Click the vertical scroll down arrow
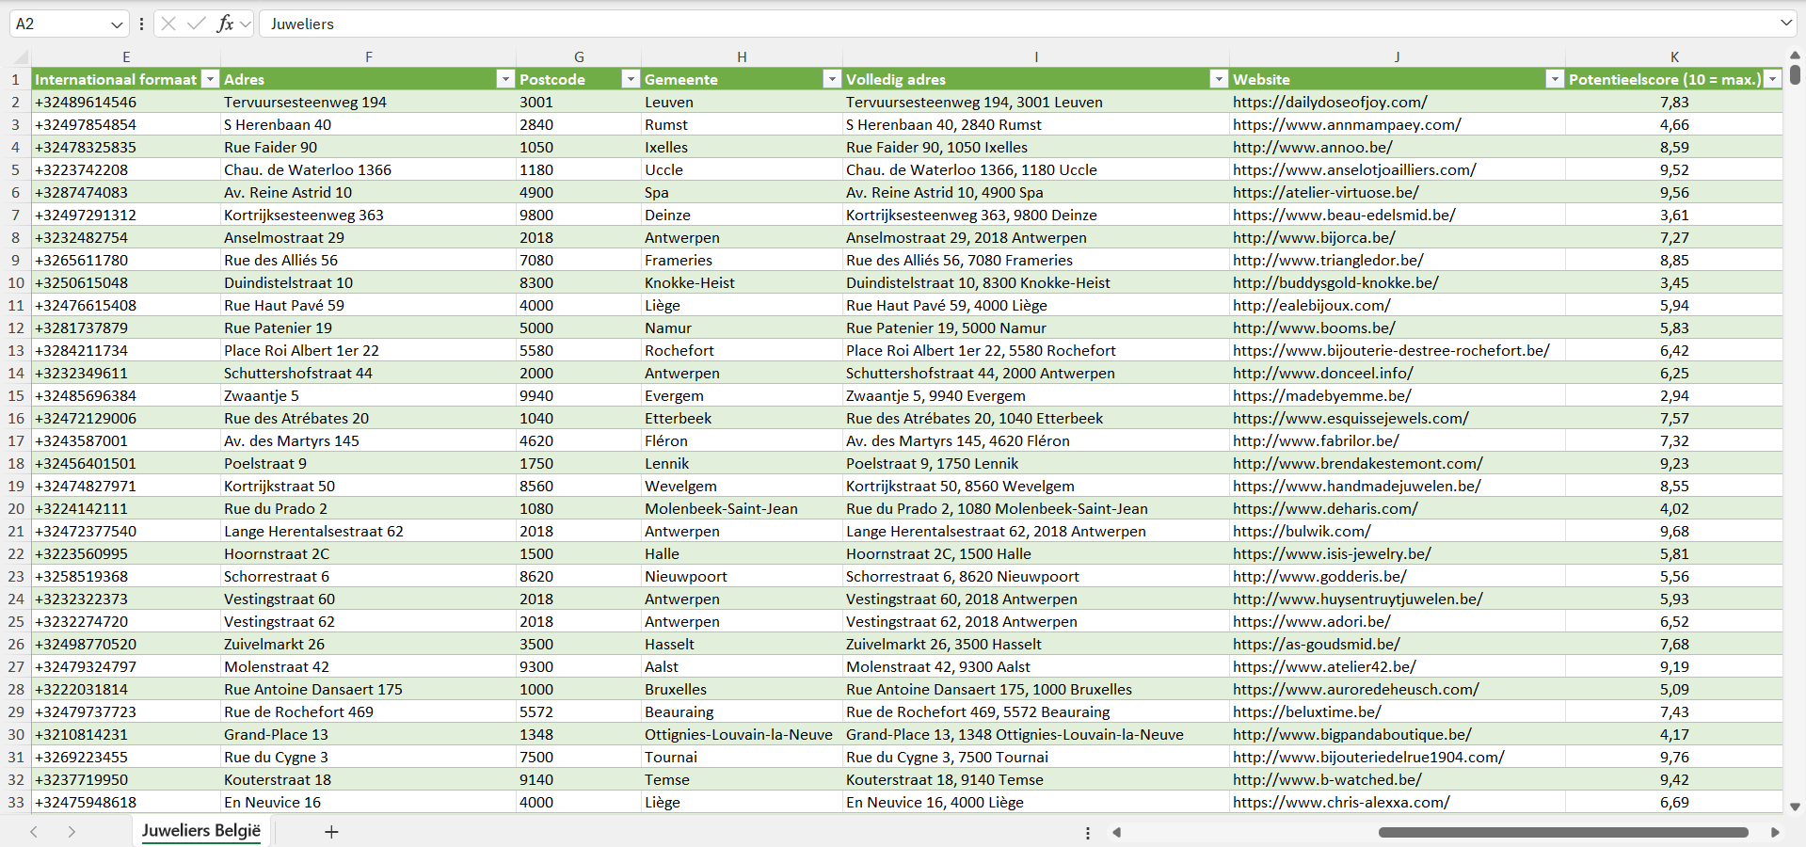 [x=1795, y=807]
